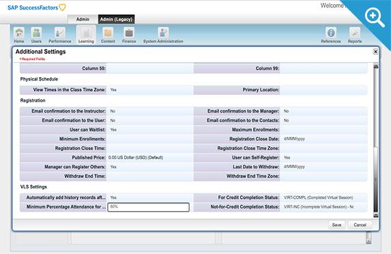
Task: Click scroll down arrow in dialog scrollbar
Action: [376, 215]
